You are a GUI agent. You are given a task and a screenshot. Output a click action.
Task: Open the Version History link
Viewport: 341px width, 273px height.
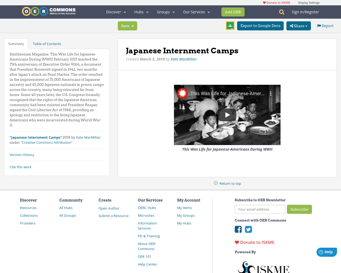point(22,154)
